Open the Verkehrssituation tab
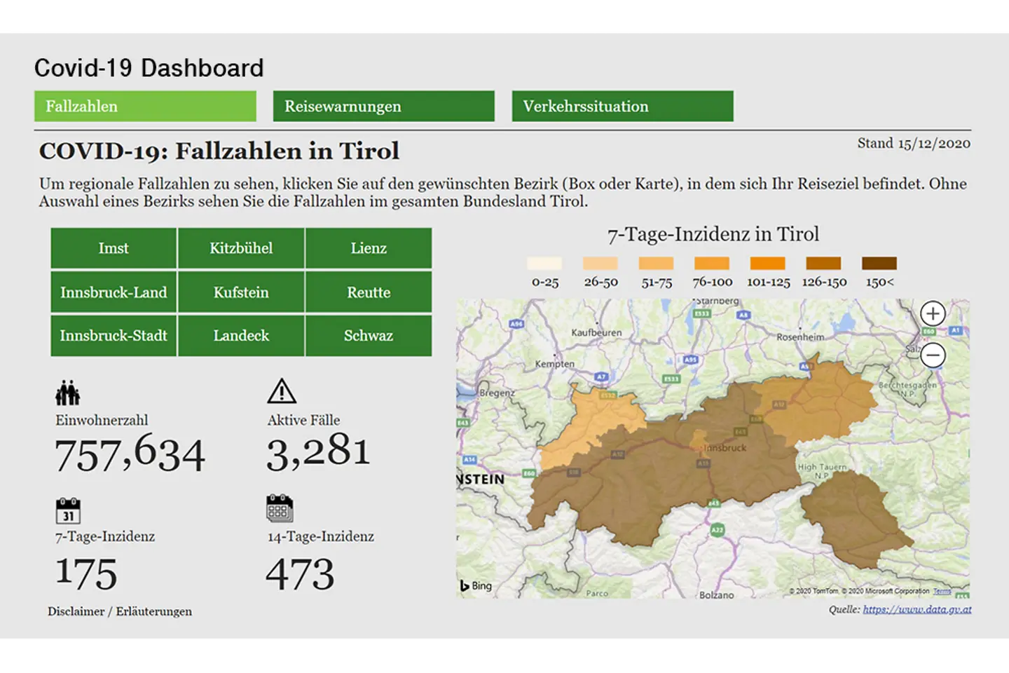 (622, 107)
